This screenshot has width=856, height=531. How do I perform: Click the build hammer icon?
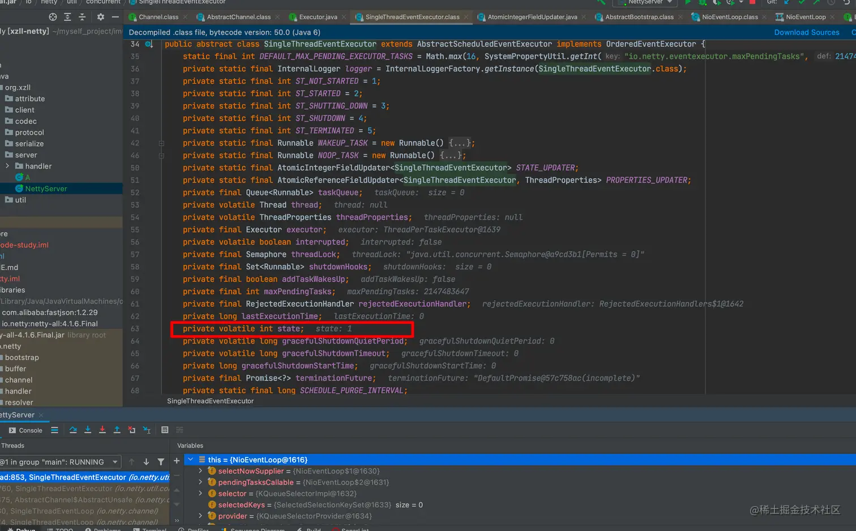[x=601, y=2]
